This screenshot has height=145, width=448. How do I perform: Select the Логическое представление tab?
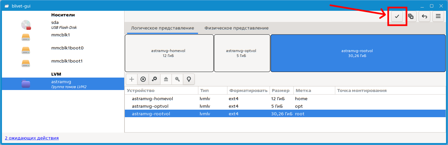click(x=162, y=28)
